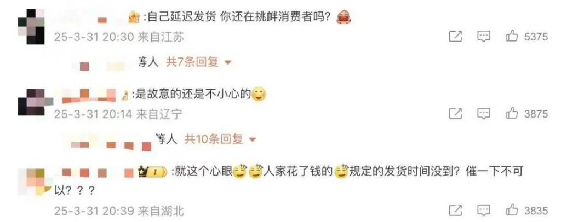Expand the 共7条回复 replies

(192, 62)
